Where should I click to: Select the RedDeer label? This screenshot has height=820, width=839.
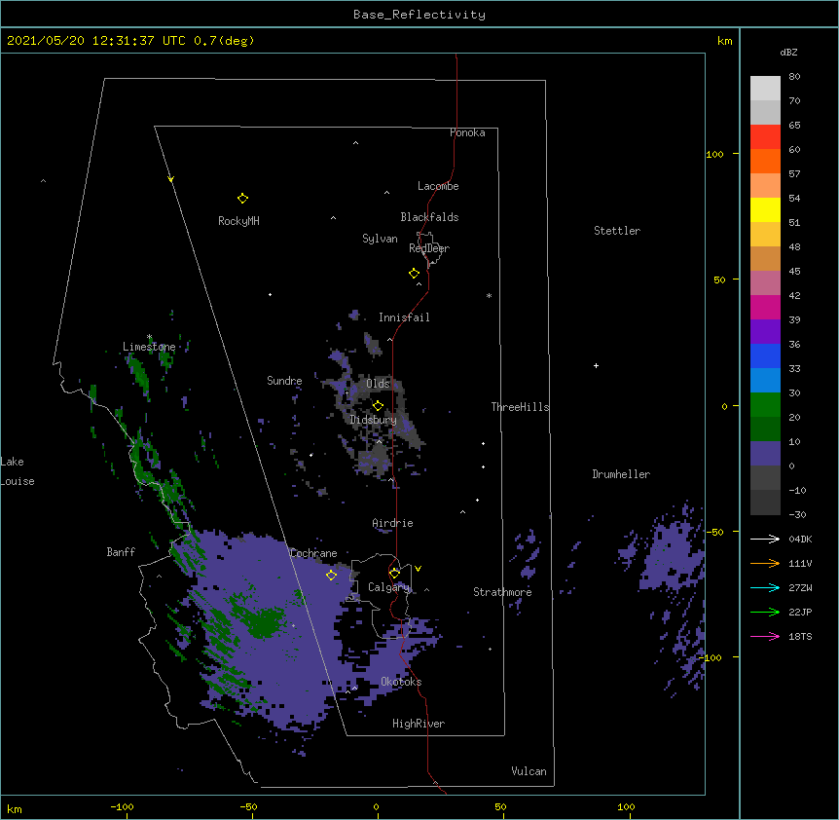coord(429,248)
